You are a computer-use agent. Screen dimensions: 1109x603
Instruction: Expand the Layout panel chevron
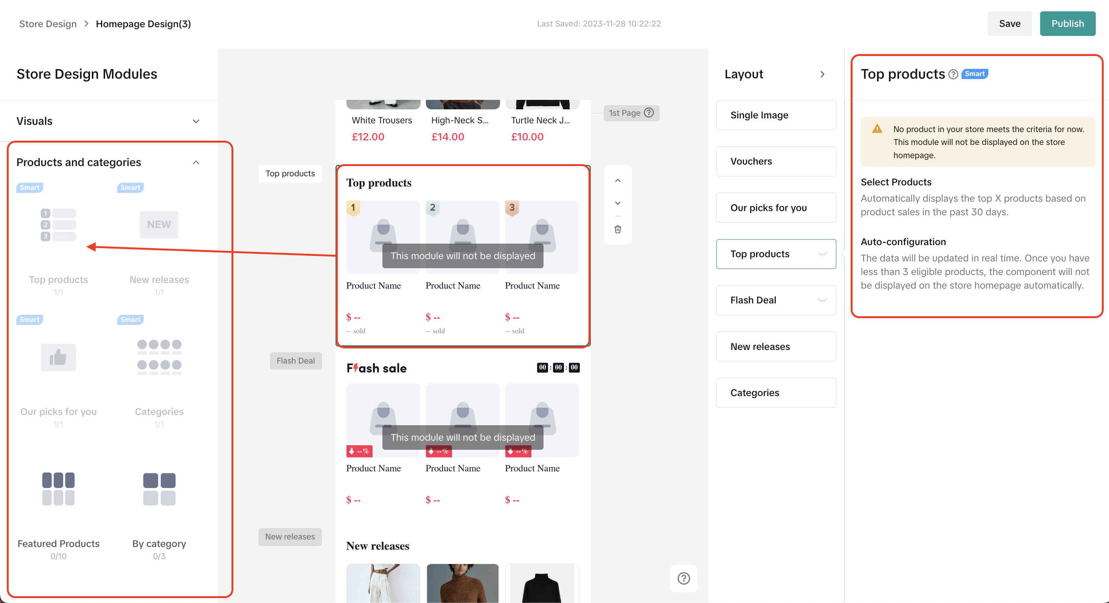(822, 74)
